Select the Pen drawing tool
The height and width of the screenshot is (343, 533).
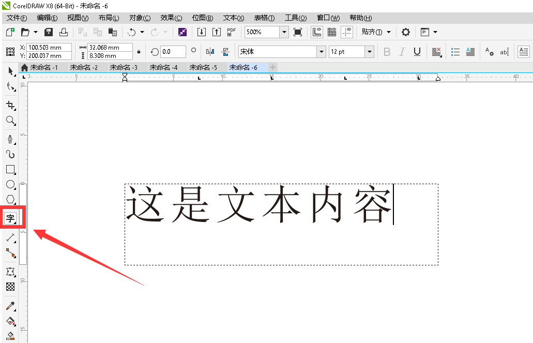[x=10, y=140]
